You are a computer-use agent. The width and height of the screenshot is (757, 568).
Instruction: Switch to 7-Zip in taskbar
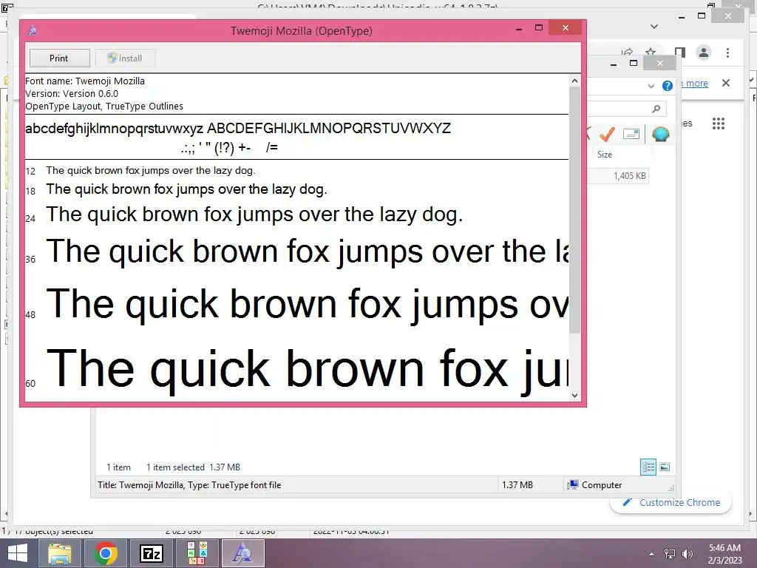point(152,553)
